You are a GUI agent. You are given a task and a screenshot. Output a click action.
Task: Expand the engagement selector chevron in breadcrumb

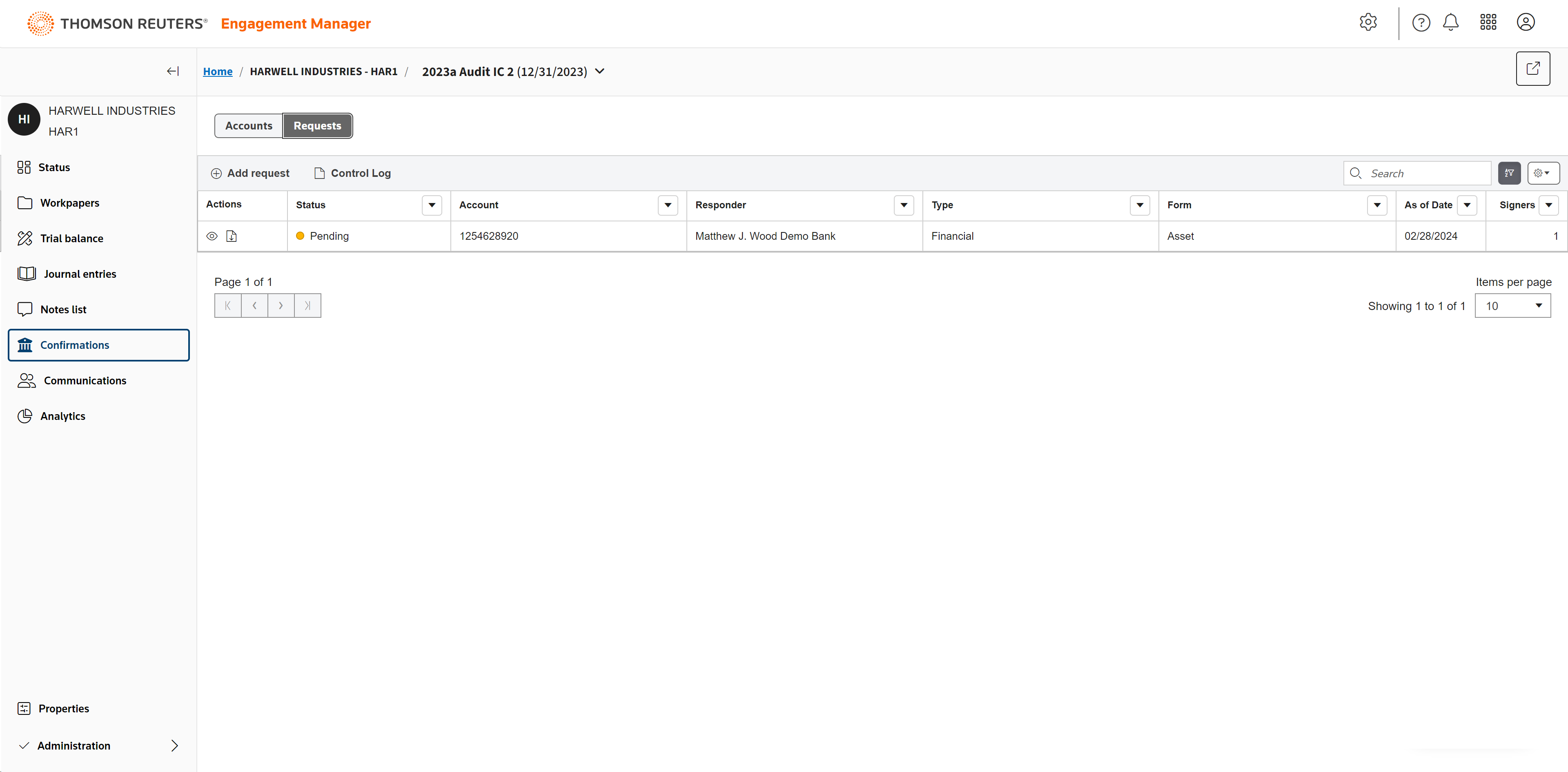[599, 71]
